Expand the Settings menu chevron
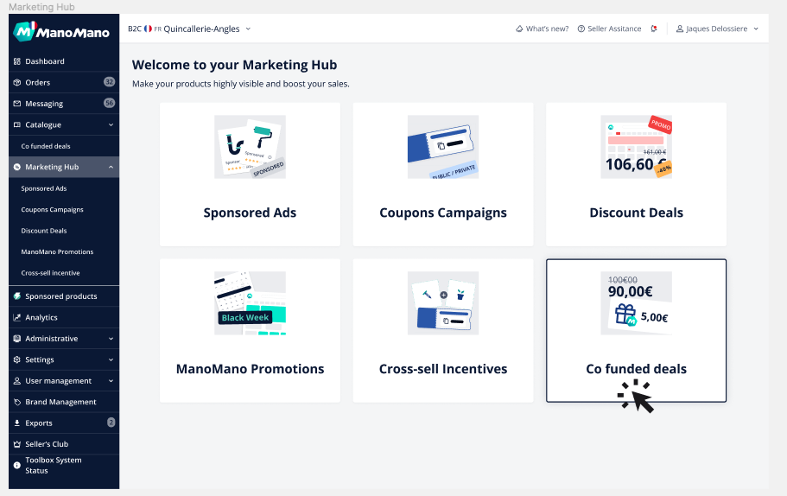The width and height of the screenshot is (787, 496). pyautogui.click(x=111, y=359)
